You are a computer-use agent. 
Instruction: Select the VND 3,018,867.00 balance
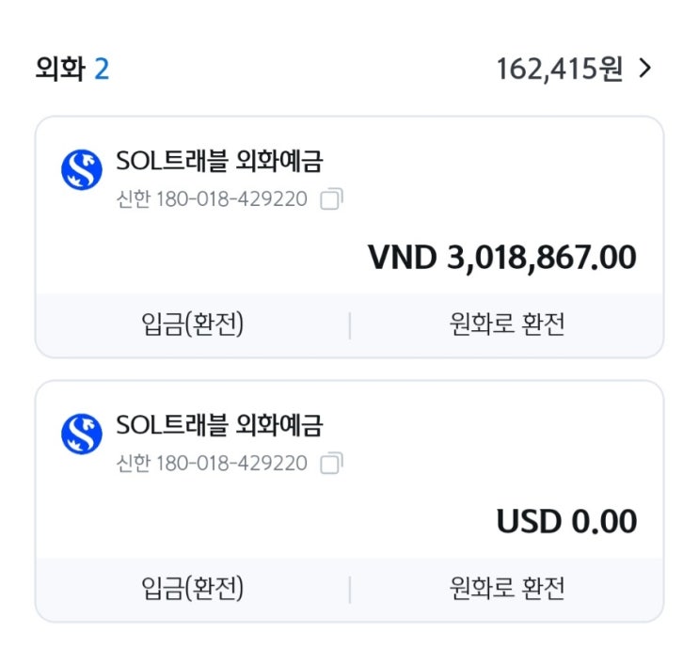click(502, 257)
